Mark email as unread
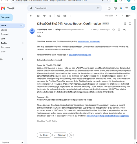The image size is (137, 144). [x=59, y=16]
